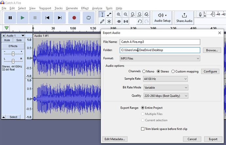Image resolution: width=226 pixels, height=145 pixels.
Task: Click the Edit Metadata... button
Action: tap(115, 139)
